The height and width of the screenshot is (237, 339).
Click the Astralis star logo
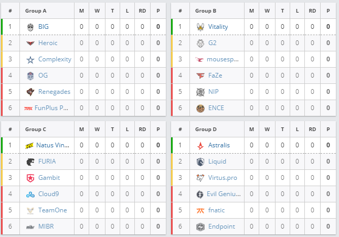click(200, 146)
